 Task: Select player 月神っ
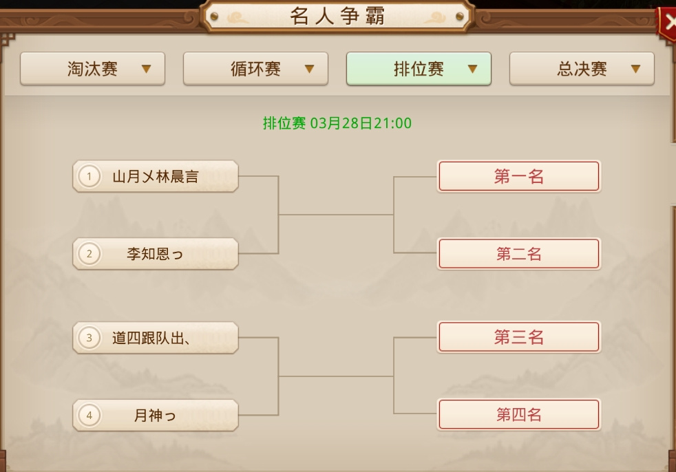[x=156, y=416]
